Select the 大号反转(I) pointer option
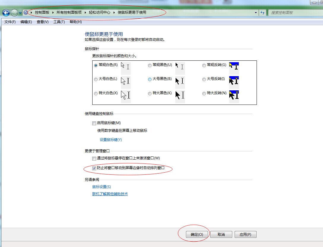This screenshot has height=247, width=323. pos(204,79)
